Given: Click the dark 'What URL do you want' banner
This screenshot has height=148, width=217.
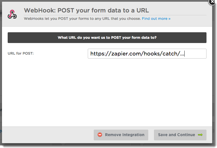Looking at the screenshot, I should pyautogui.click(x=107, y=38).
